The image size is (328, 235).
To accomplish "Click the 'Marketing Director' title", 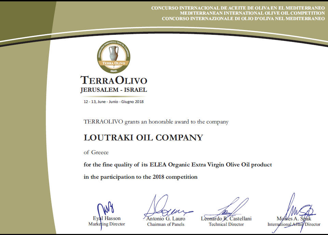I will (107, 224).
